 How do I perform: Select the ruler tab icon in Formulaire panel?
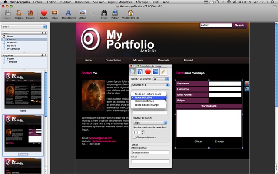[163, 71]
